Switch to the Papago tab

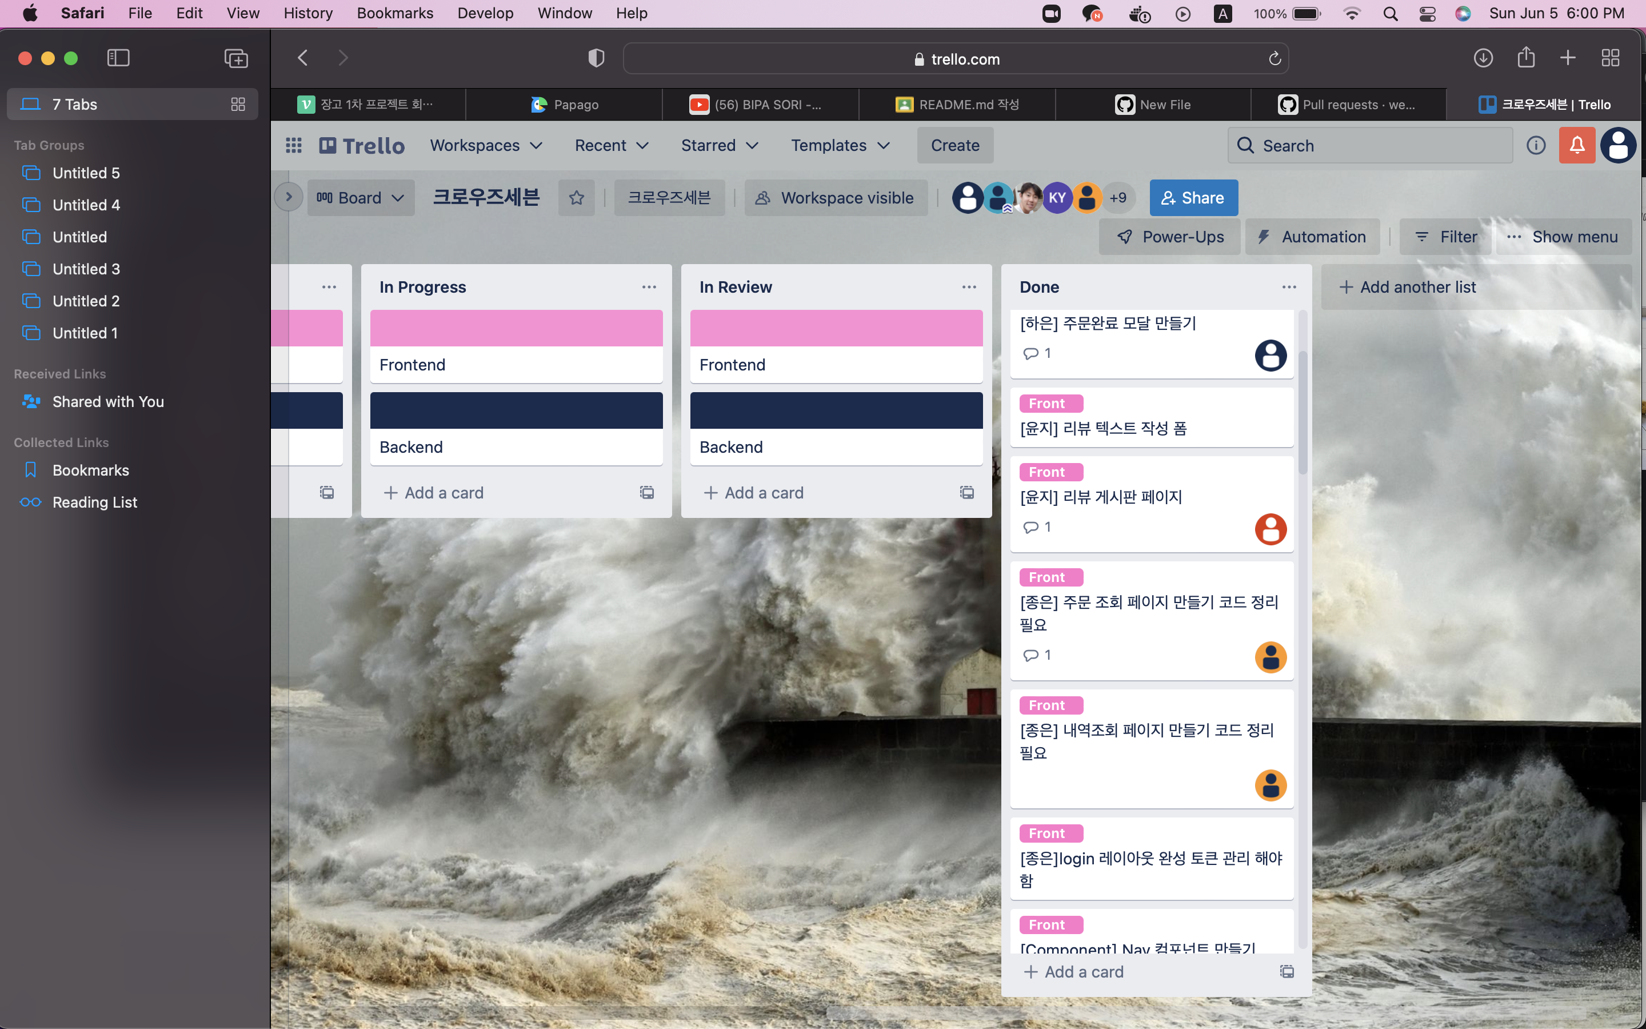564,105
